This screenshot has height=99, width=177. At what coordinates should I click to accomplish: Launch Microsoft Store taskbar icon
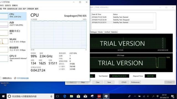(78, 96)
